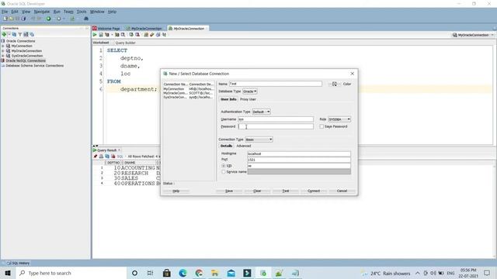Open the Database Type dropdown
This screenshot has width=497, height=279.
250,91
